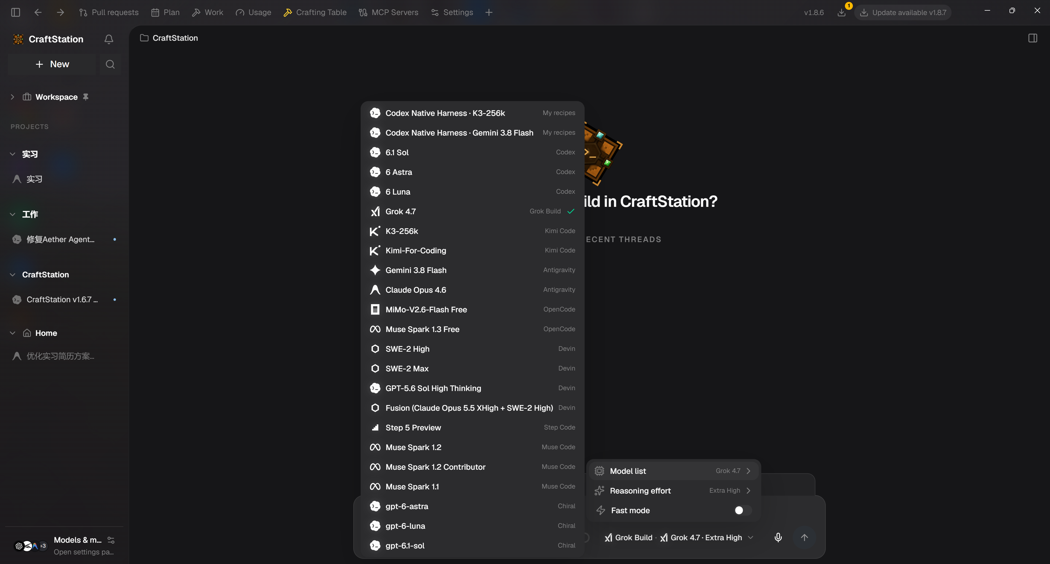
Task: Click CraftStation logo icon in sidebar
Action: [18, 39]
